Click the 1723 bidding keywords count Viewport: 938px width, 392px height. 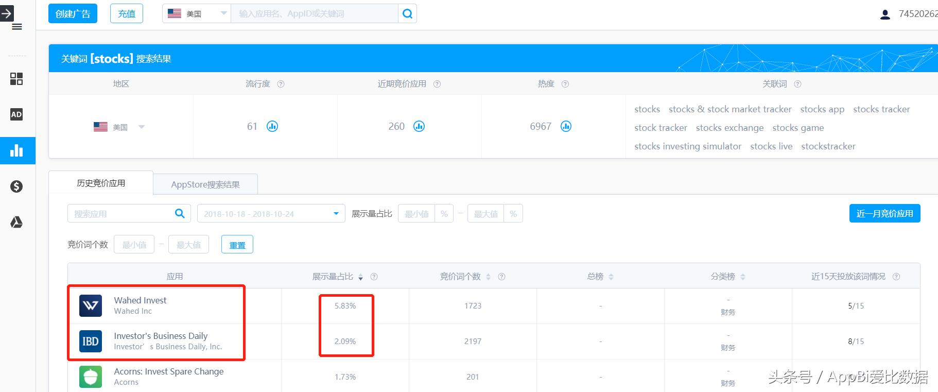473,306
